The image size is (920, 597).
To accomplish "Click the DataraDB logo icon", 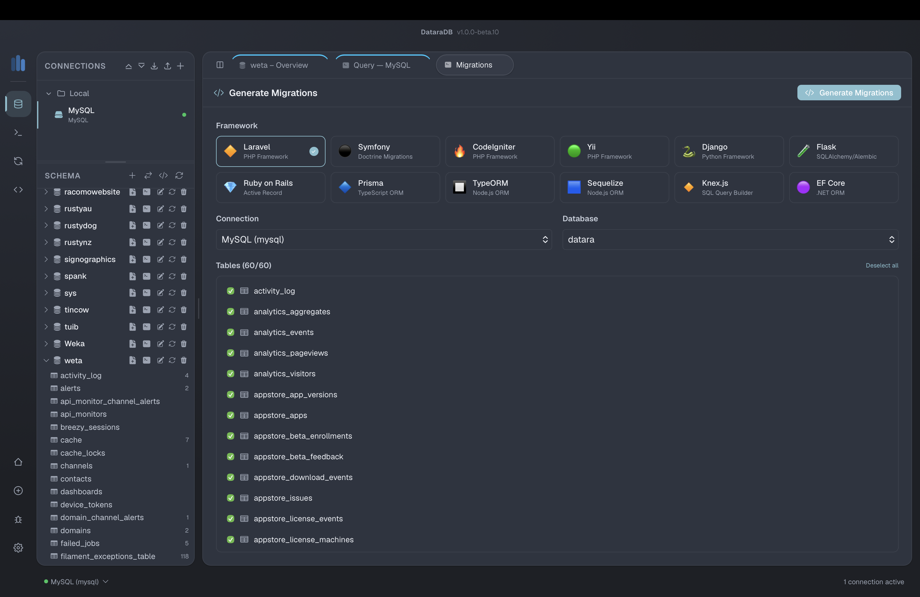I will pyautogui.click(x=18, y=63).
